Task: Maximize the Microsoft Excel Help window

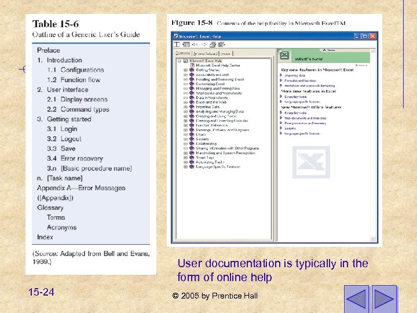Action: tap(365, 36)
